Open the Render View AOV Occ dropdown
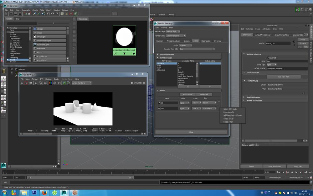The image size is (313, 196). coord(197,49)
